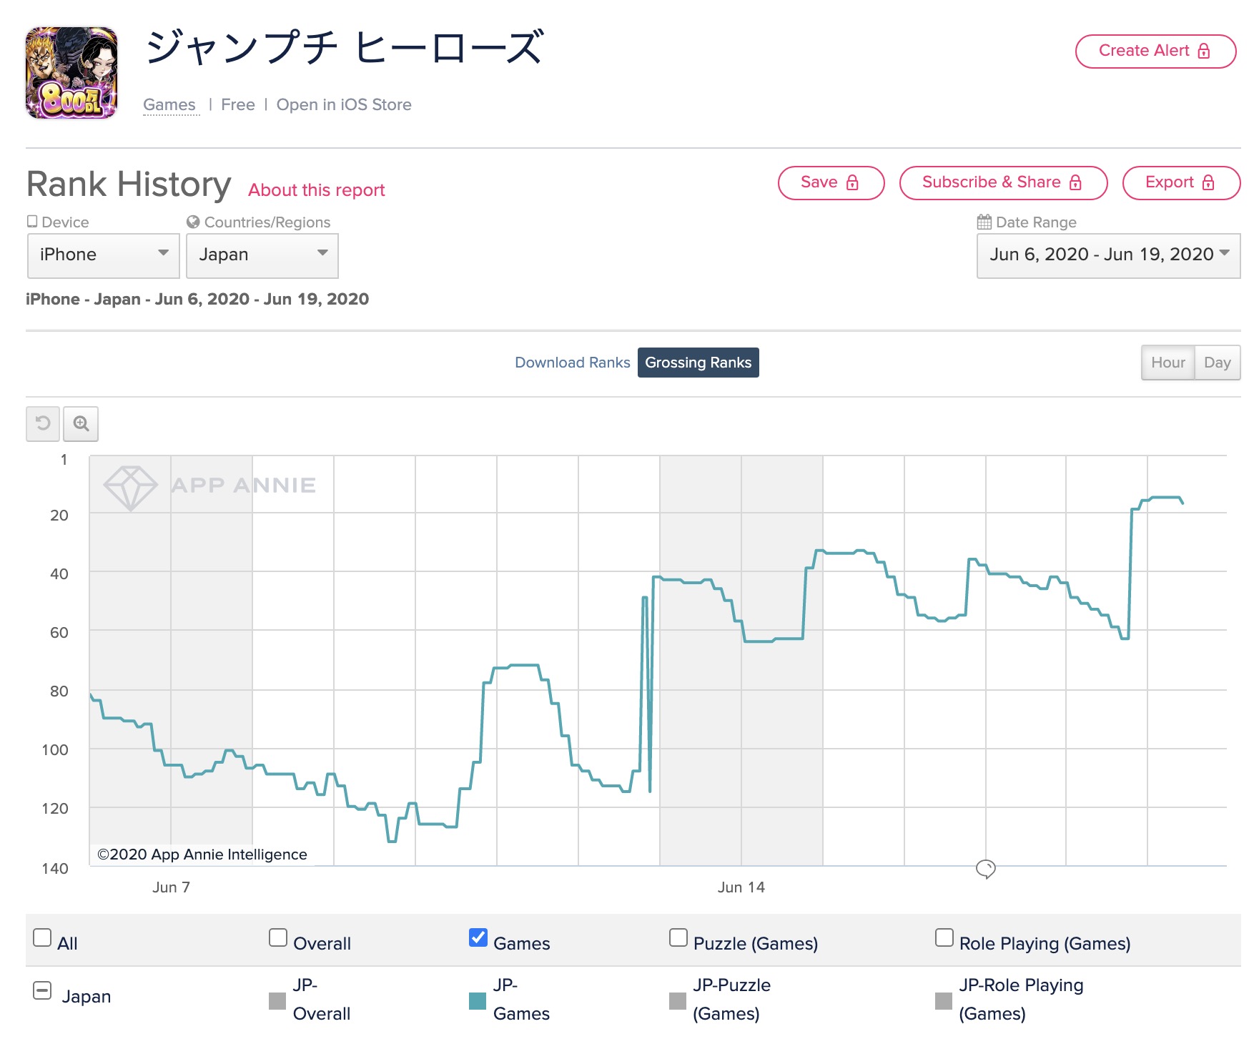This screenshot has height=1044, width=1254.
Task: Check the Overall checkbox
Action: pos(278,937)
